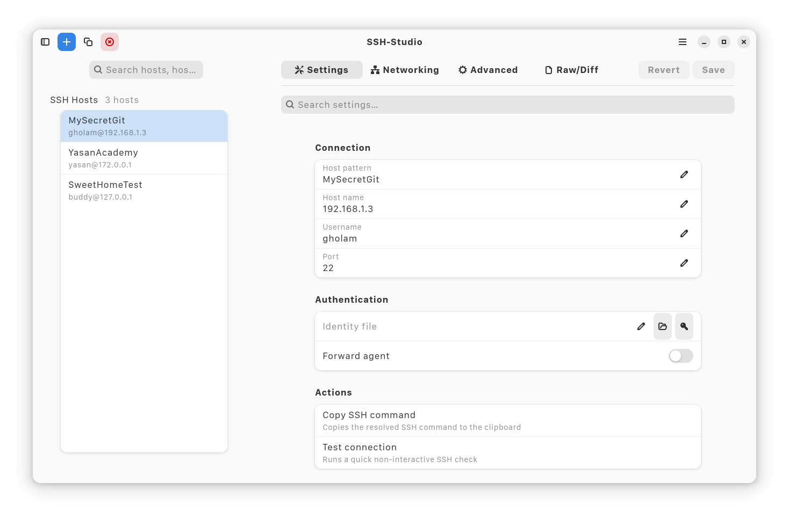The height and width of the screenshot is (519, 789).
Task: Click the gholam username value
Action: pos(340,238)
